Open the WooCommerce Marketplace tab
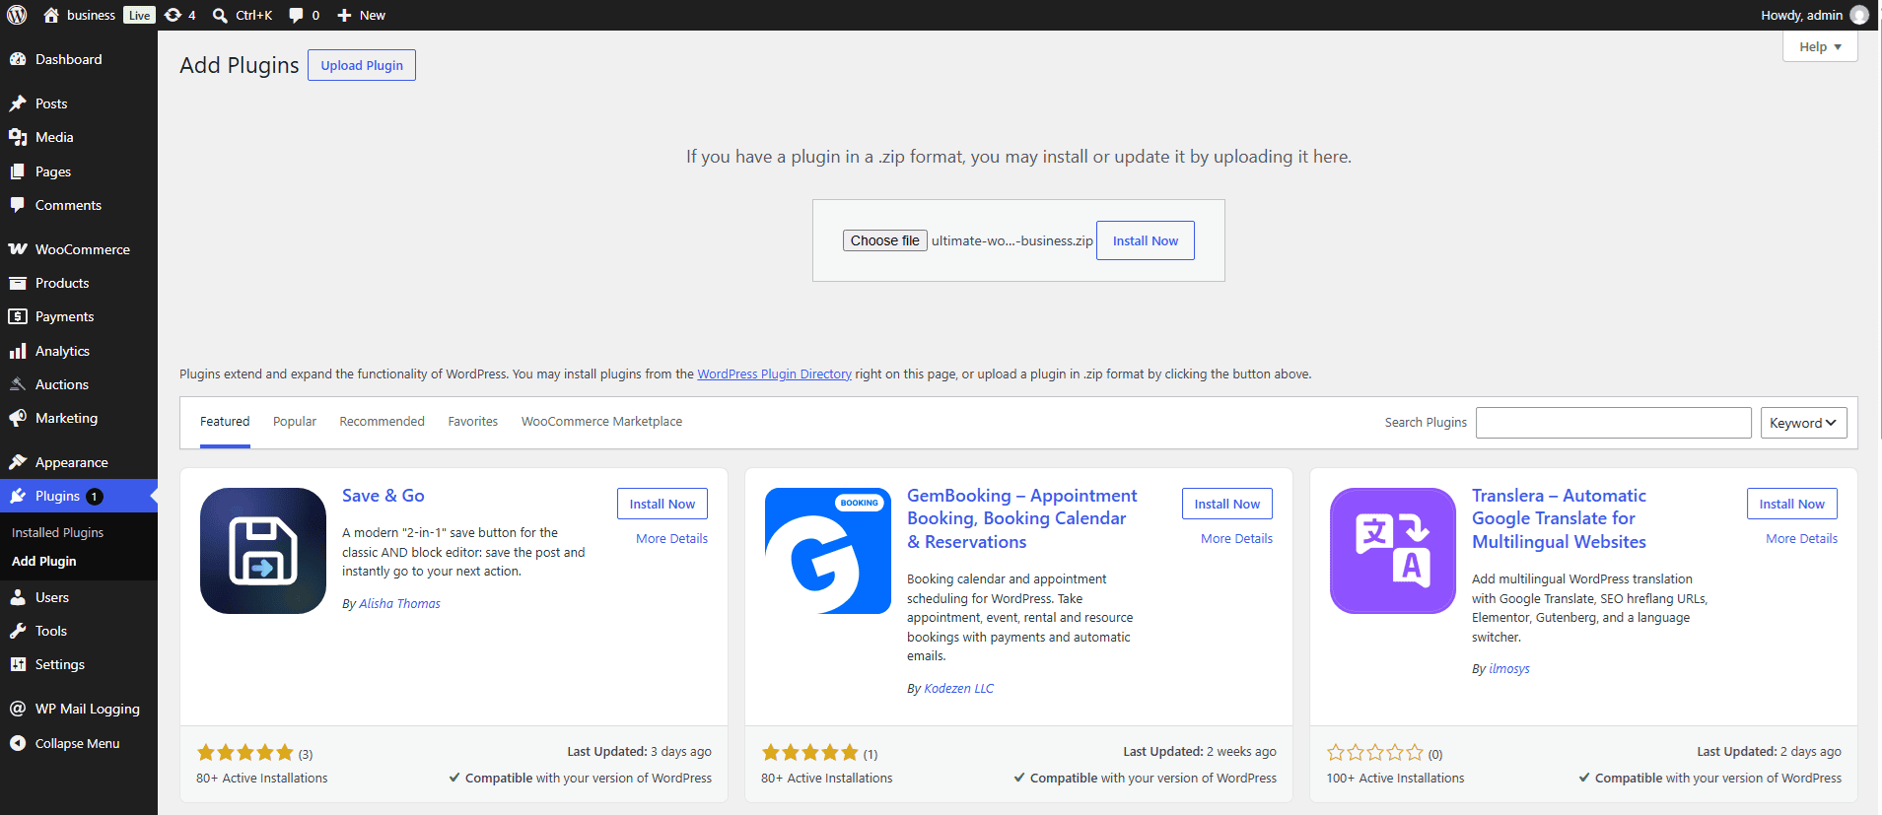Viewport: 1882px width, 815px height. pos(601,422)
